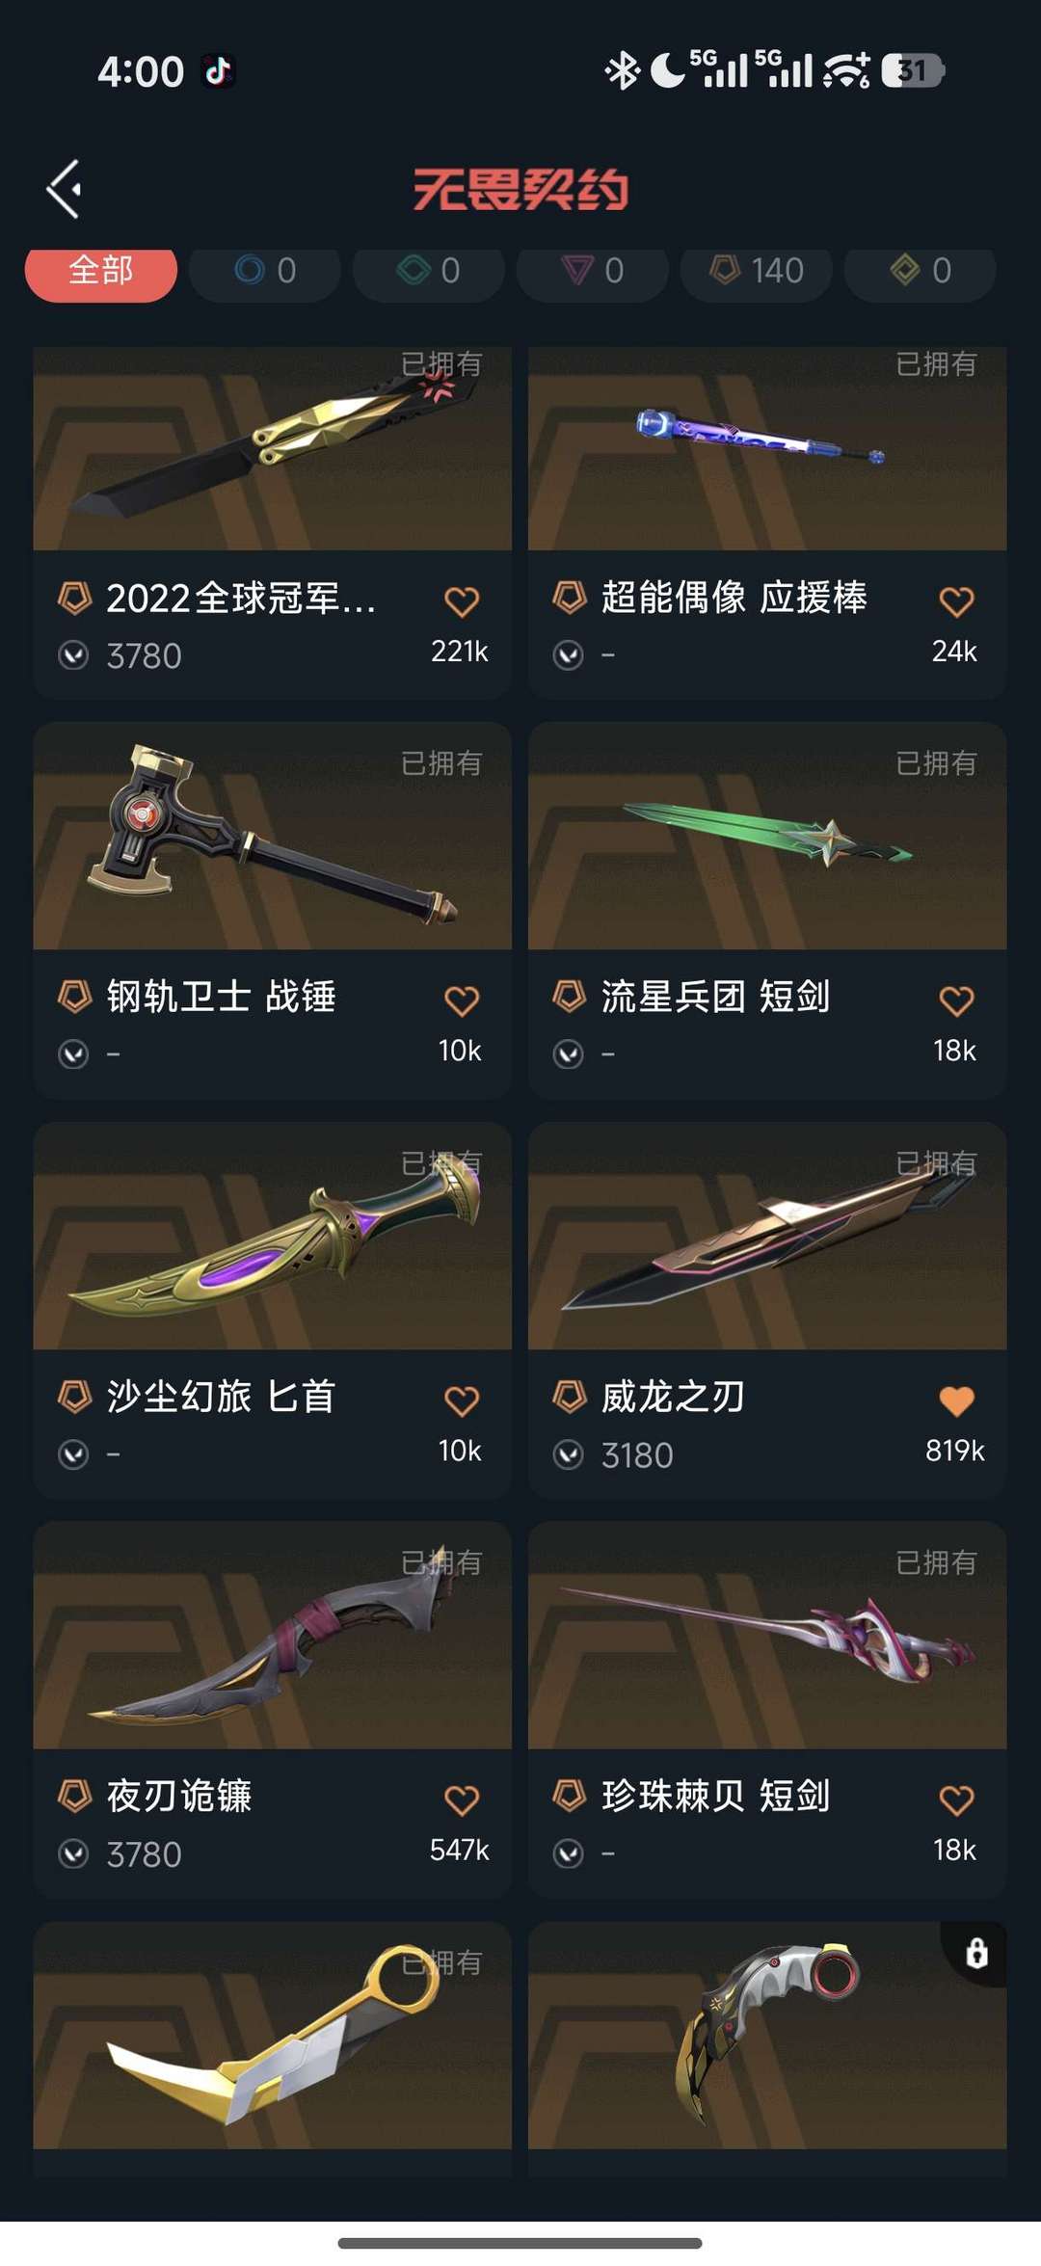This screenshot has width=1041, height=2266.
Task: Like the 超能偶像 应援棒 heart icon
Action: (x=956, y=601)
